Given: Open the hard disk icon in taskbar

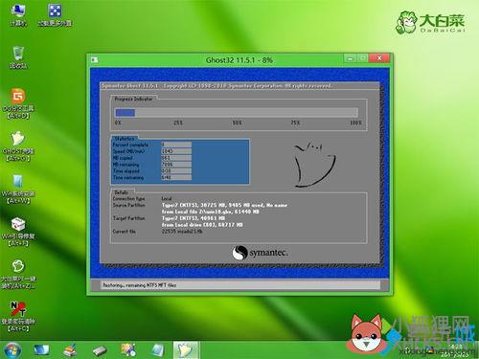Looking at the screenshot, I should point(100,350).
